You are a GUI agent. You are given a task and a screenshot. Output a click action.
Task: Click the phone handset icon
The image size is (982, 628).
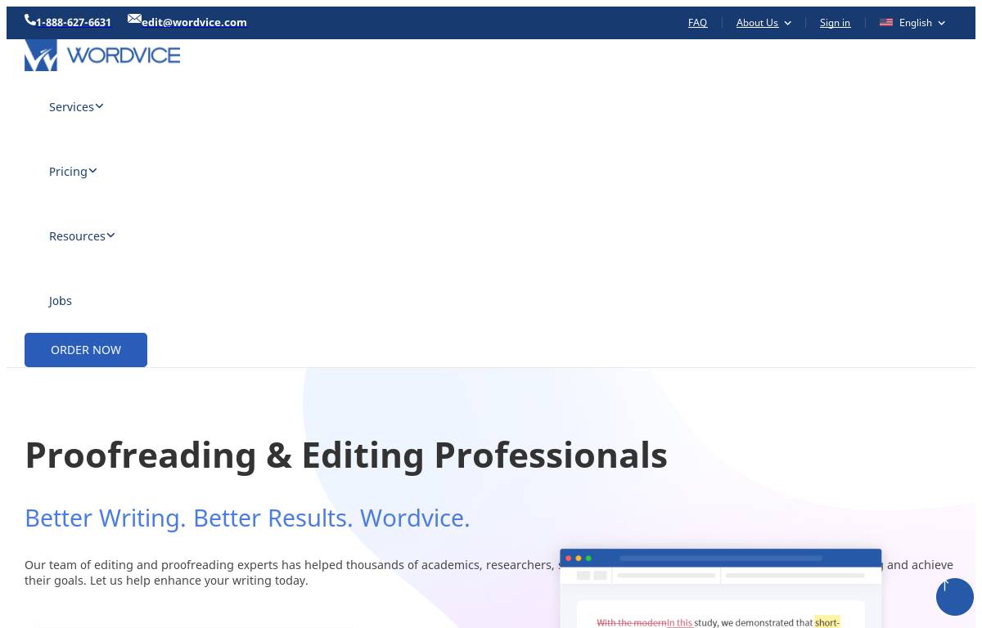(29, 20)
